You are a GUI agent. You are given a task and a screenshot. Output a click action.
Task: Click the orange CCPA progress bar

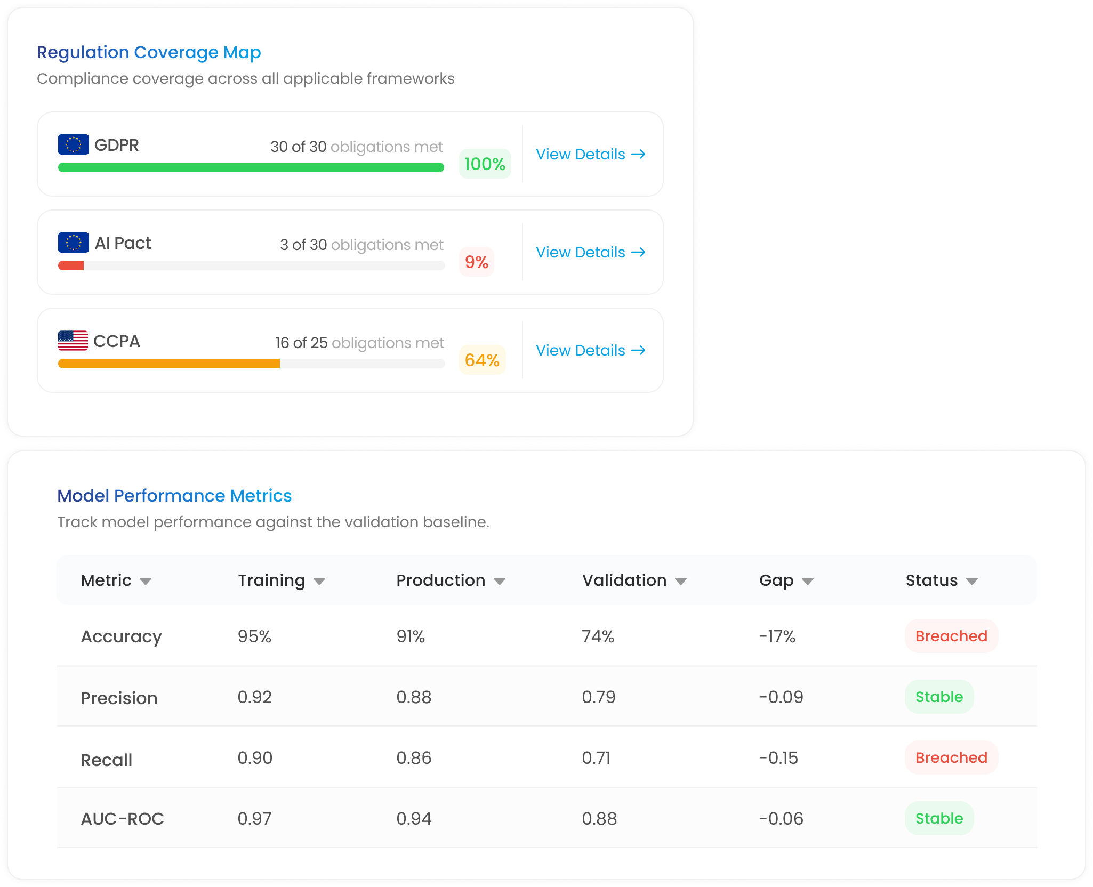click(x=169, y=364)
